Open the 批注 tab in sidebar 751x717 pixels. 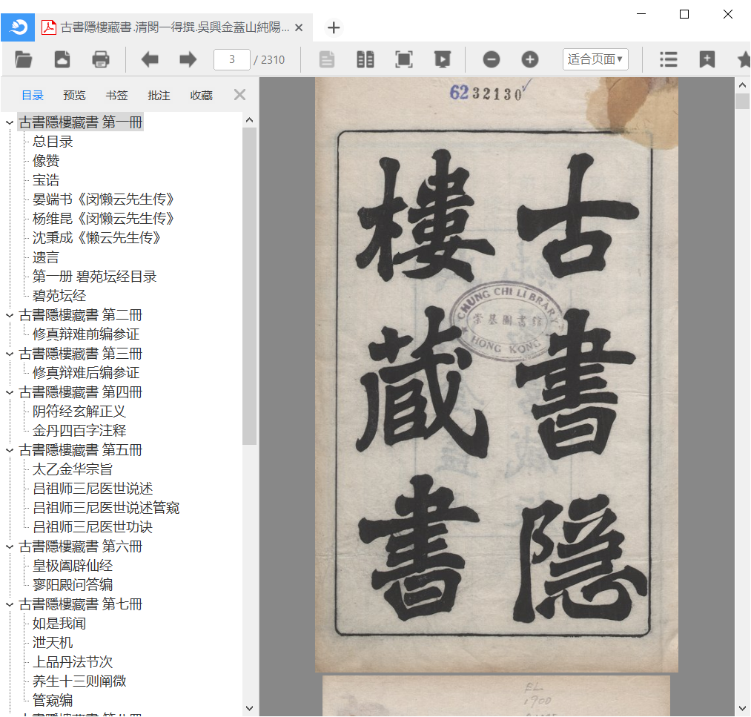point(159,95)
